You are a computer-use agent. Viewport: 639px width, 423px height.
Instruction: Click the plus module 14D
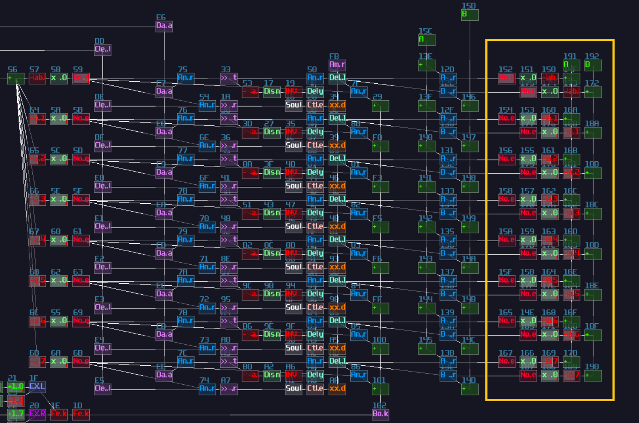pyautogui.click(x=470, y=389)
